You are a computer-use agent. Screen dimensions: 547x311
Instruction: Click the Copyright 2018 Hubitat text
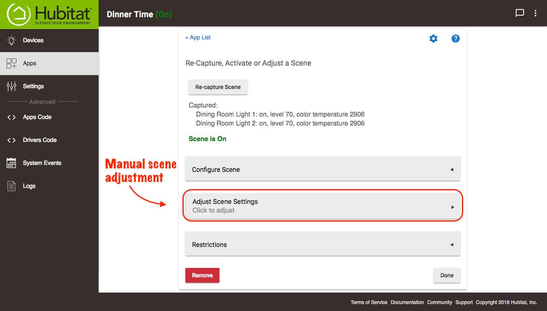click(x=506, y=302)
